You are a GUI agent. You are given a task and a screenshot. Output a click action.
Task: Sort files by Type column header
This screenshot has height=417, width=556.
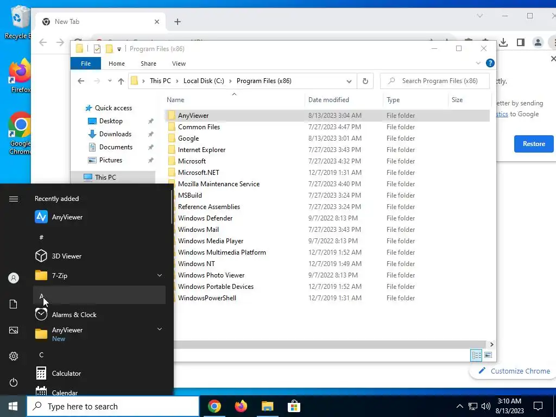click(415, 100)
